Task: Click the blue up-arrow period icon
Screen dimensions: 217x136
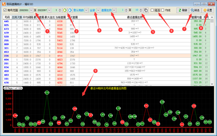Action: point(70,10)
